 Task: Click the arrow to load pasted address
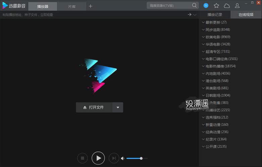coord(190,15)
